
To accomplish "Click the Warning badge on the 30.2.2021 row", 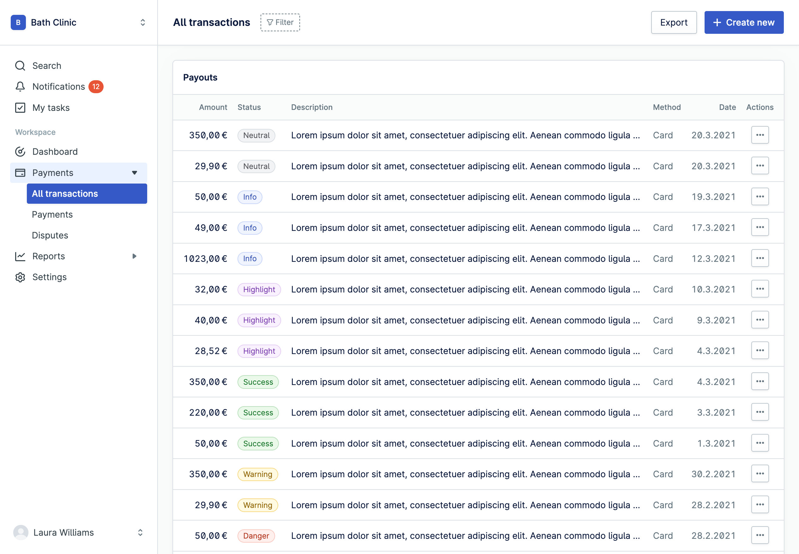I will click(x=257, y=474).
